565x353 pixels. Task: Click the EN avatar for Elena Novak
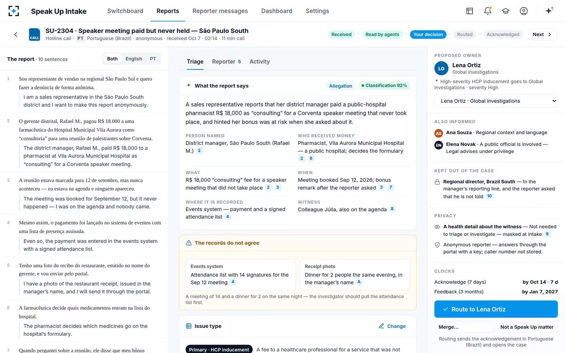click(x=439, y=145)
